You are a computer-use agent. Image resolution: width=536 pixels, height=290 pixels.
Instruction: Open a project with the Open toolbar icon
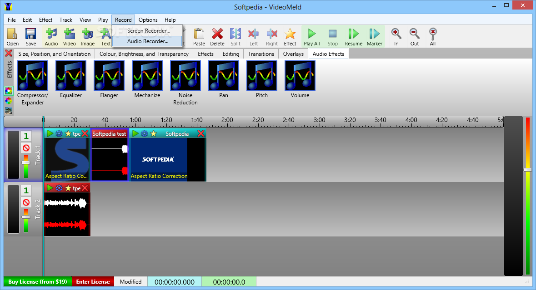13,37
